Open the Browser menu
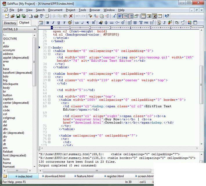 pyautogui.click(x=95, y=10)
